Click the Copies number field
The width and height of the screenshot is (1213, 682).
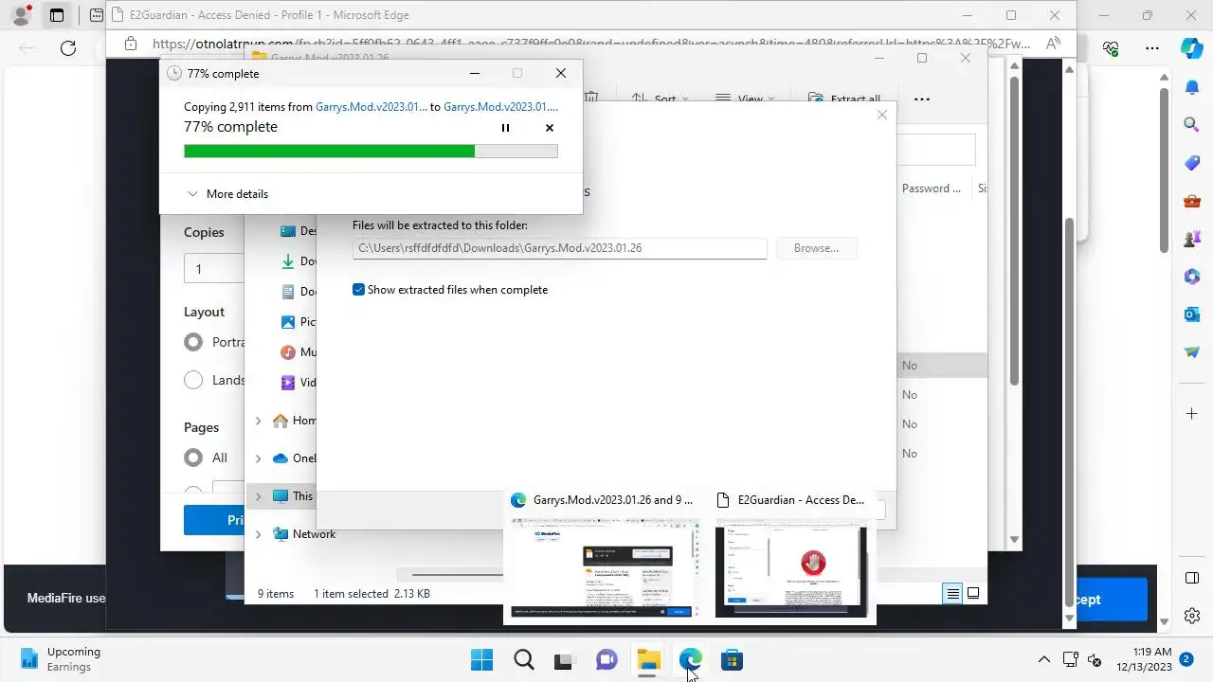click(214, 269)
